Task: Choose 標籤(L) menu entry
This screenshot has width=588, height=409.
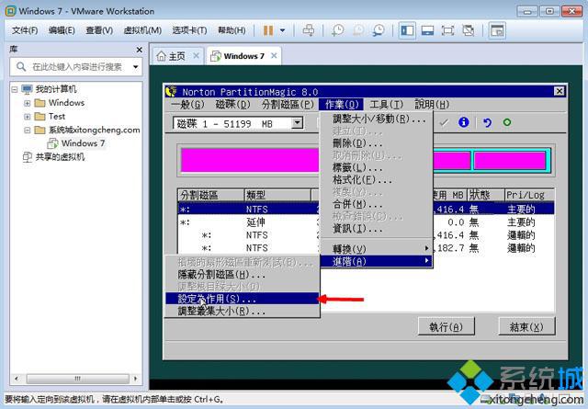Action: coord(376,167)
